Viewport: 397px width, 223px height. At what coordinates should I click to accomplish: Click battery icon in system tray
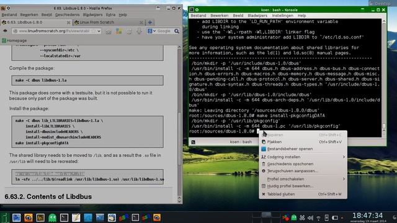[x=335, y=217]
